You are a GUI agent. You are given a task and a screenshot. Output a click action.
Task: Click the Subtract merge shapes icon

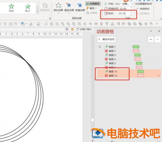coord(151,24)
